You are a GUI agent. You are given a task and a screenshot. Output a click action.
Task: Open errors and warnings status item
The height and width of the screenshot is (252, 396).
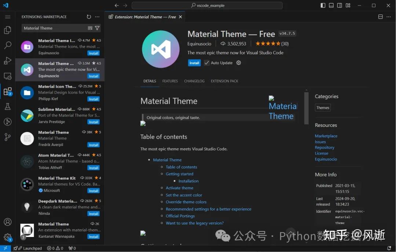pos(55,248)
